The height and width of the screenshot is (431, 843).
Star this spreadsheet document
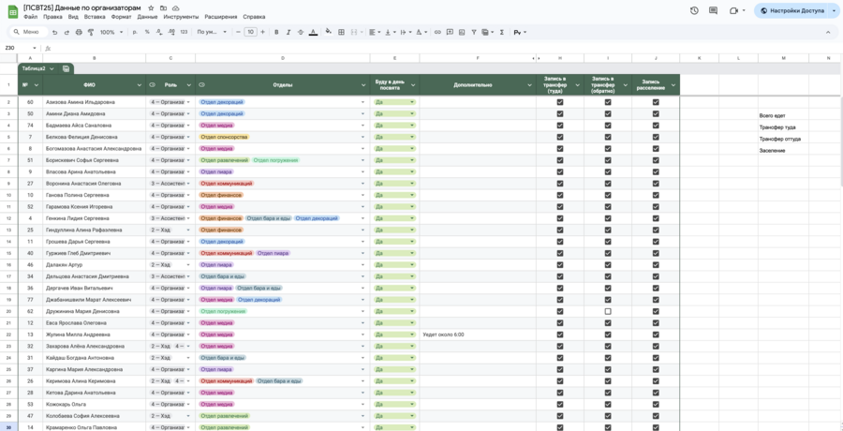coord(151,7)
